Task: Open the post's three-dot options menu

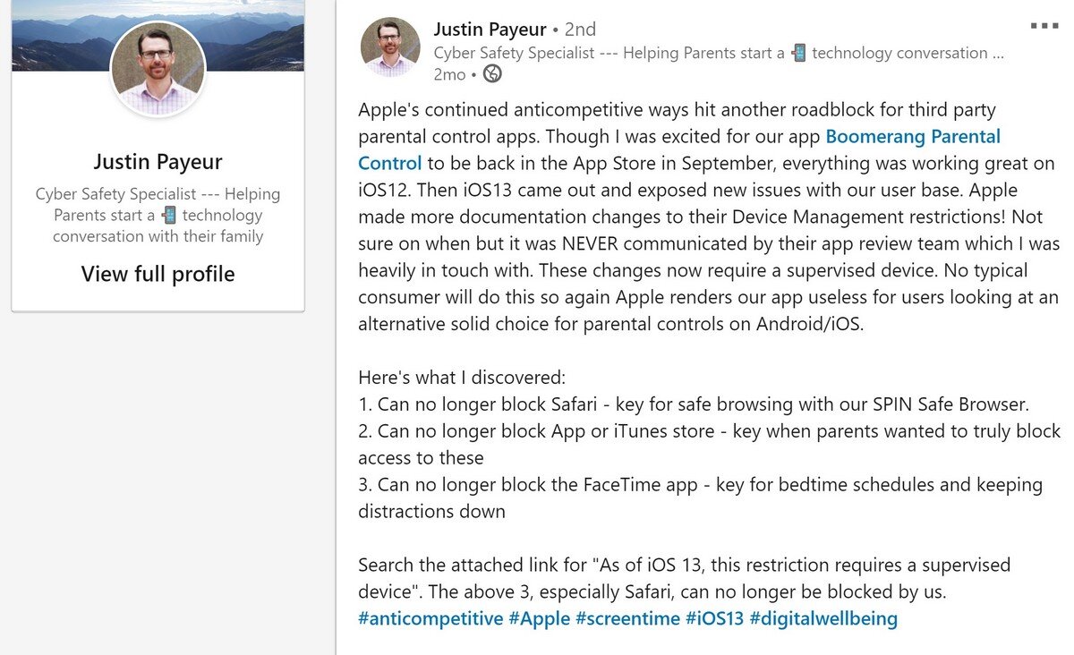Action: point(1044,25)
